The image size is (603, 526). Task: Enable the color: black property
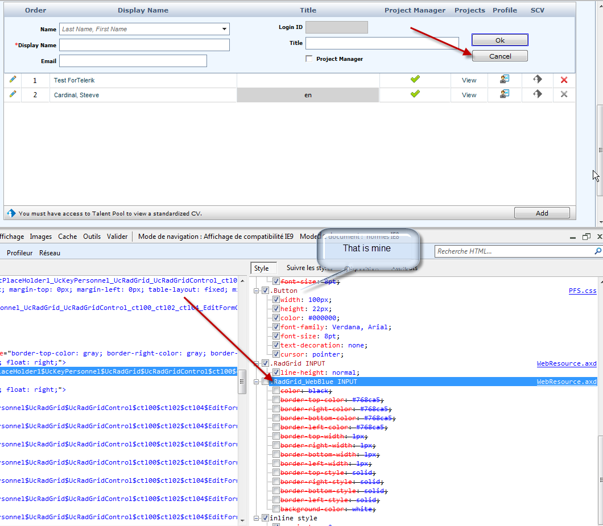[276, 391]
